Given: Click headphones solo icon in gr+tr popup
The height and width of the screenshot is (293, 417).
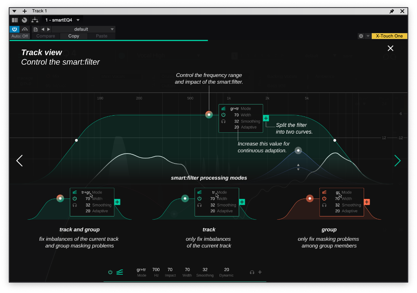Looking at the screenshot, I should (x=223, y=122).
